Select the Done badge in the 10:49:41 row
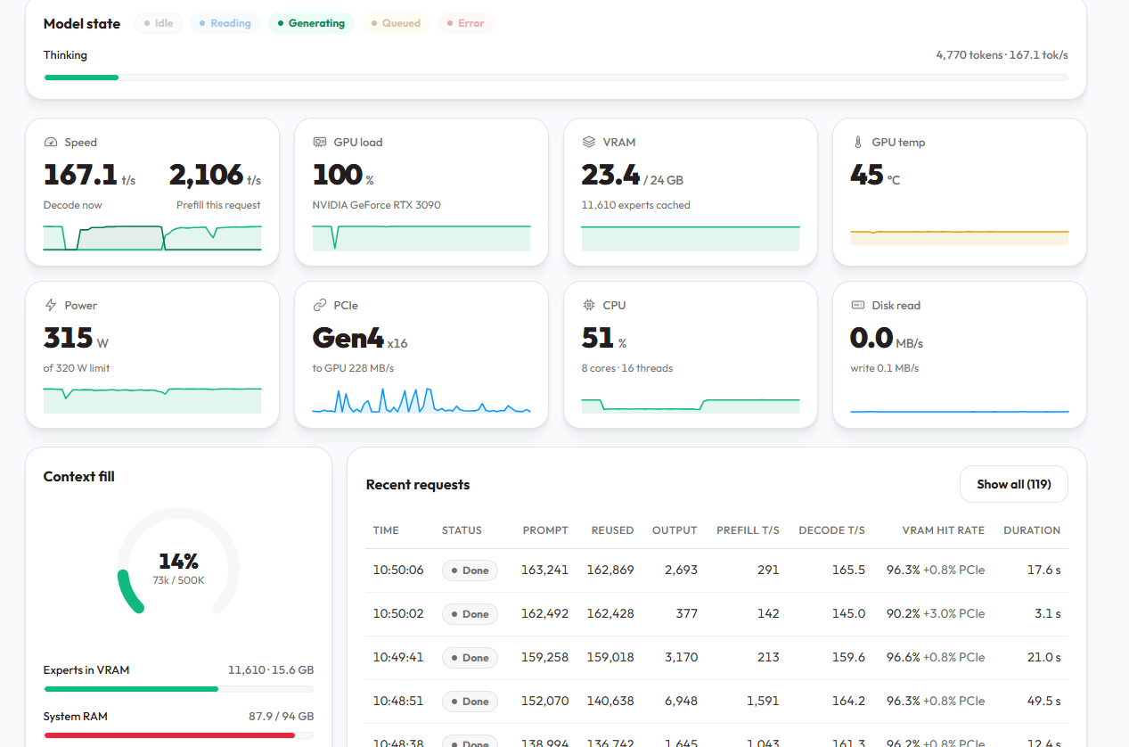This screenshot has width=1129, height=747. 470,658
